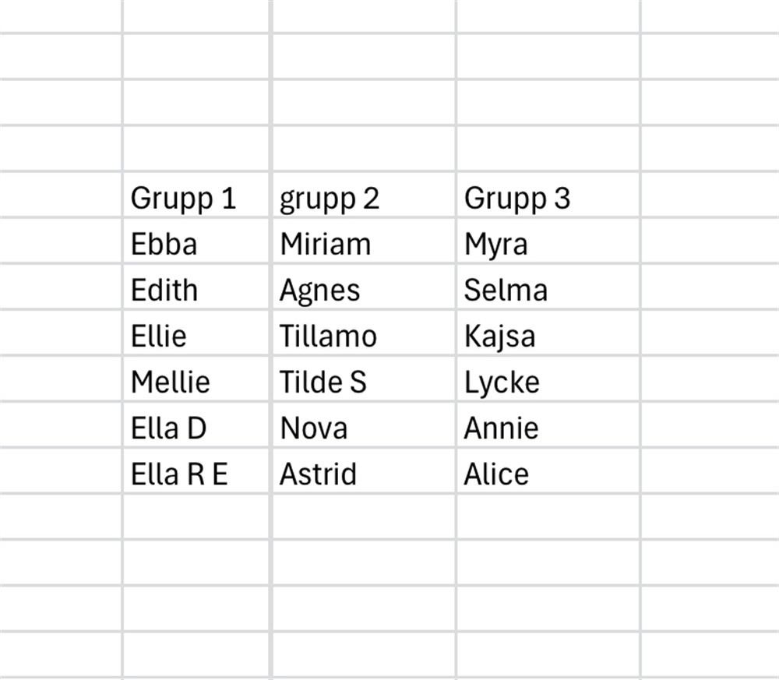
Task: Select the Grupp 3 header cell
Action: pyautogui.click(x=517, y=199)
